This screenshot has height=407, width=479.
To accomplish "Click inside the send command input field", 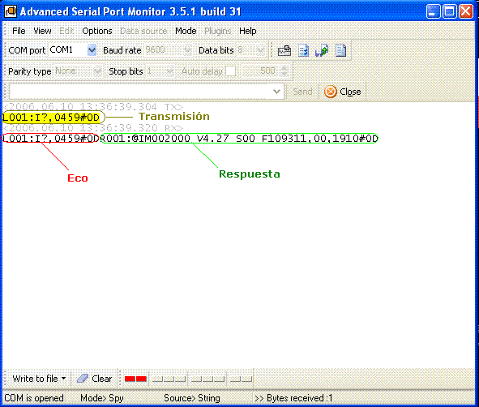I will (140, 92).
